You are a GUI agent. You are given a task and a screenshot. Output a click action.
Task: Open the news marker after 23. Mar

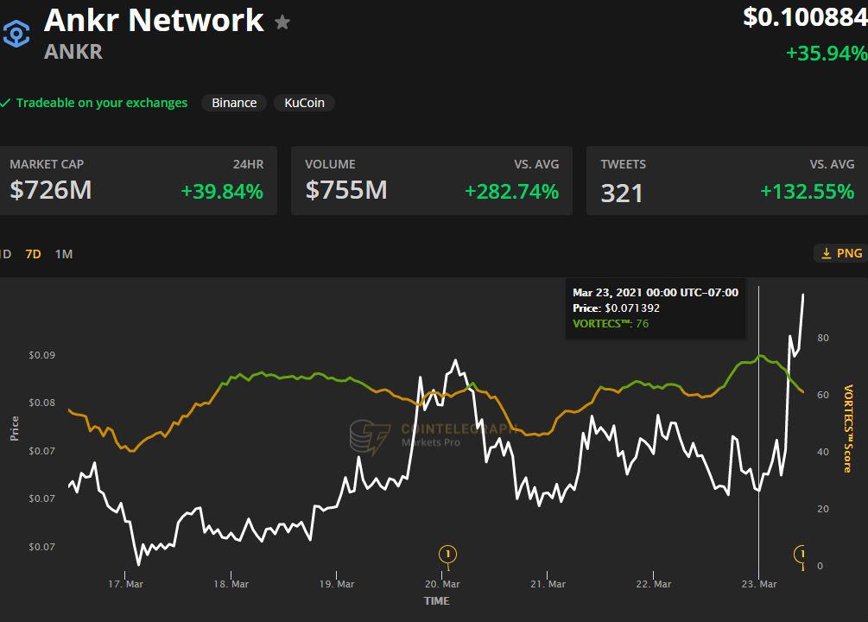801,554
